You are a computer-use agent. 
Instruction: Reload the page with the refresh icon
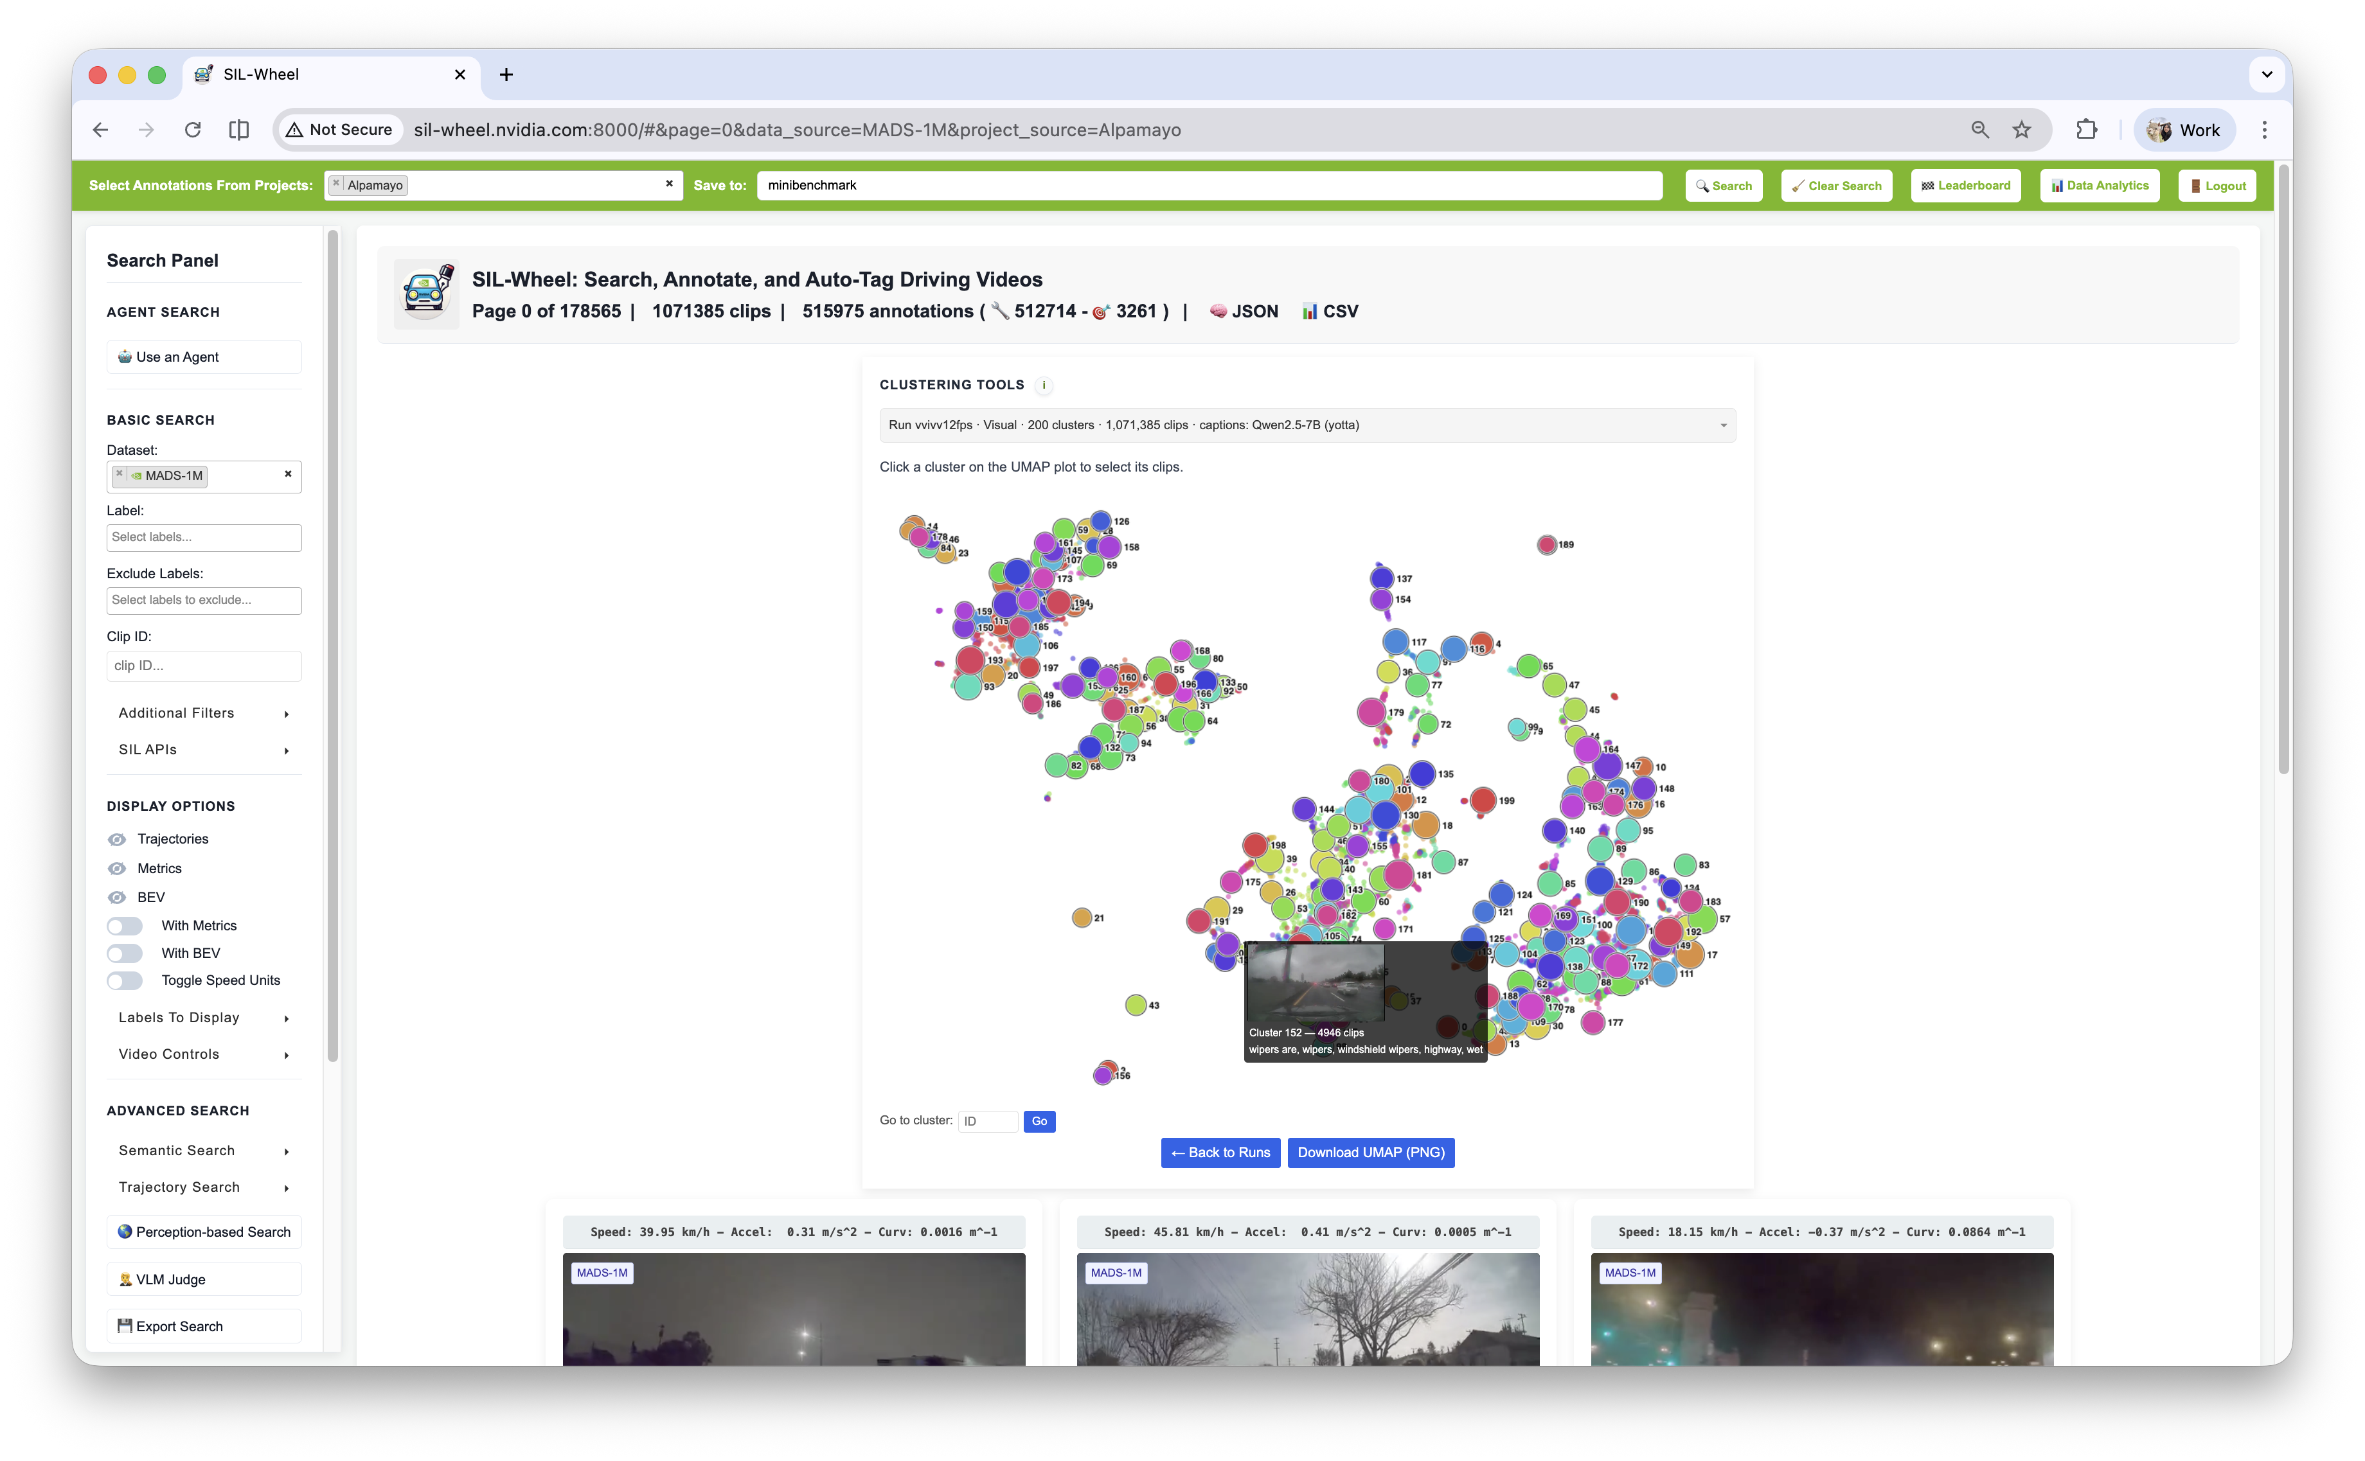tap(192, 130)
